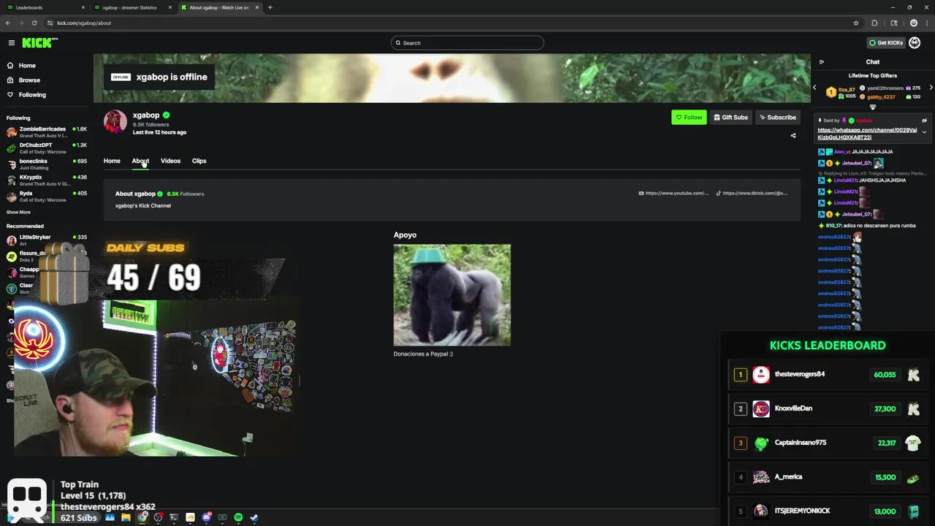This screenshot has height=526, width=935.
Task: Subscribe to xgabop
Action: pos(777,118)
